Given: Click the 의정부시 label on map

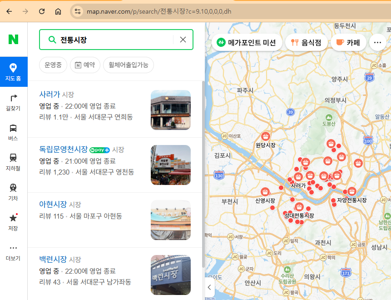Looking at the screenshot, I should [x=335, y=100].
